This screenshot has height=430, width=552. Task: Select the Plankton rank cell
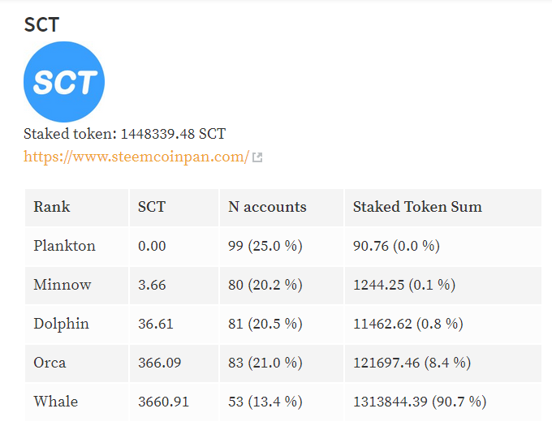coord(76,247)
